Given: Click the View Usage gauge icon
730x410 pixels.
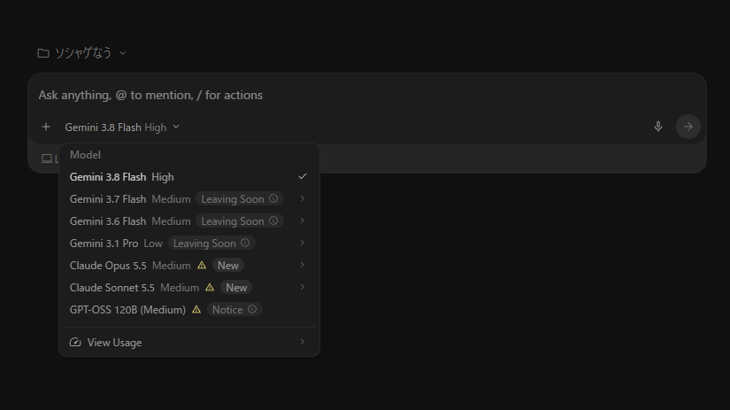Looking at the screenshot, I should [x=75, y=343].
